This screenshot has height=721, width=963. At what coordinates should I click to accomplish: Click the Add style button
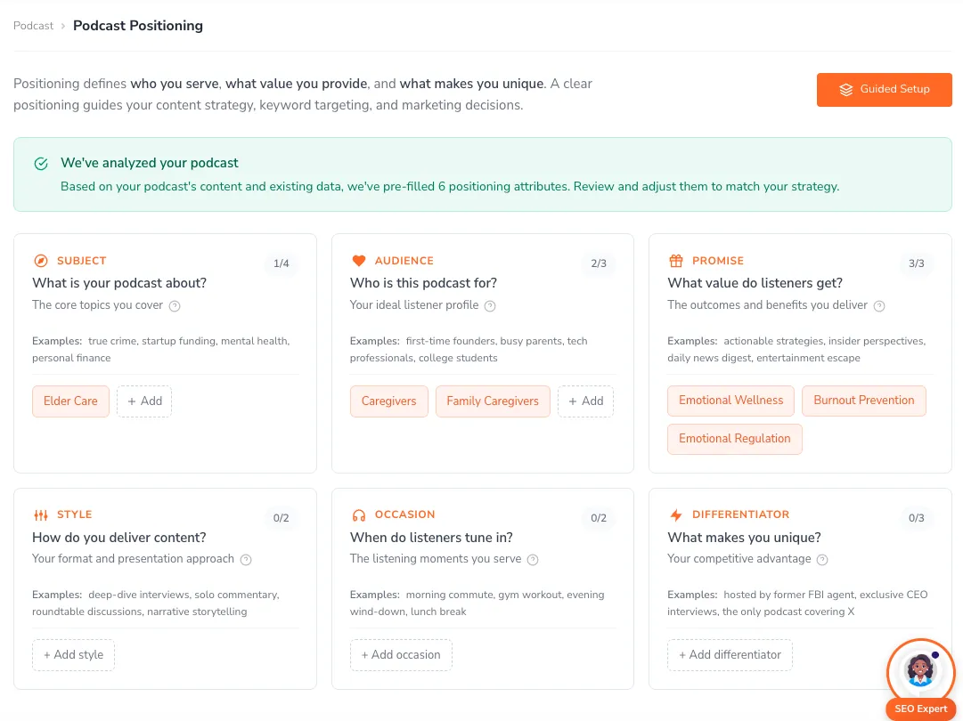coord(73,654)
